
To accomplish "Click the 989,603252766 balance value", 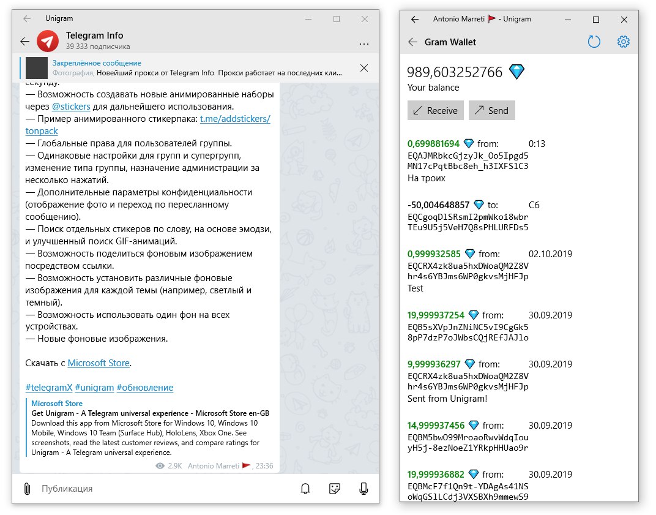I will 454,72.
